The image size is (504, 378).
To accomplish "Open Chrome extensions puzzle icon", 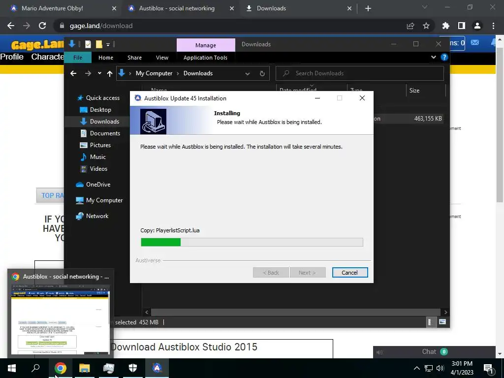I will click(x=446, y=26).
